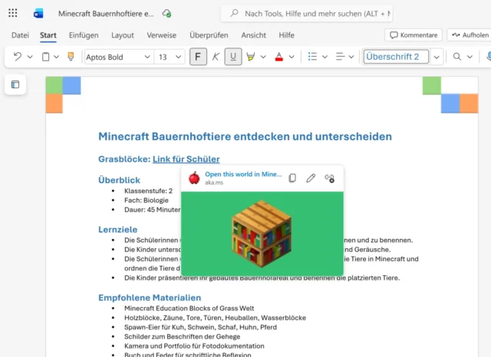Viewport: 491px width, 357px height.
Task: Open the navigation pane icon
Action: 15,84
